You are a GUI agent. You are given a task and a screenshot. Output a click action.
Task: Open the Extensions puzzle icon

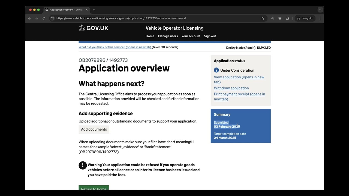tap(287, 18)
